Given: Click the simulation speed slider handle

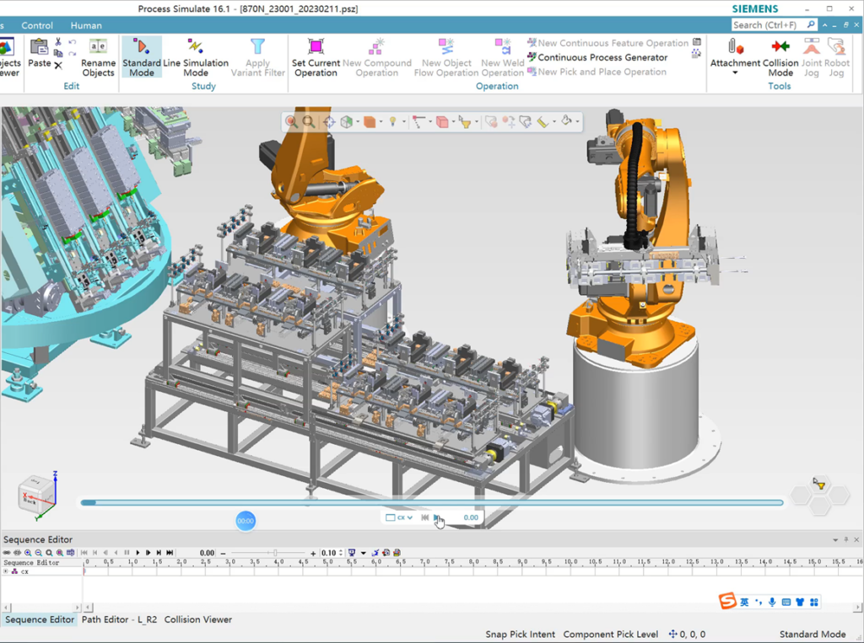Looking at the screenshot, I should 275,553.
